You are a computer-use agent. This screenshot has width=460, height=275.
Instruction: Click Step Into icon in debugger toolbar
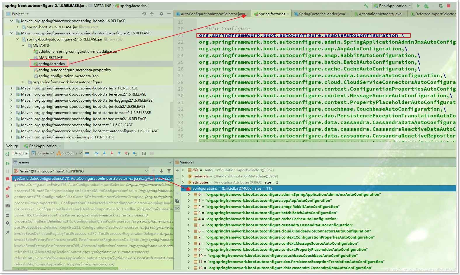tap(104, 154)
